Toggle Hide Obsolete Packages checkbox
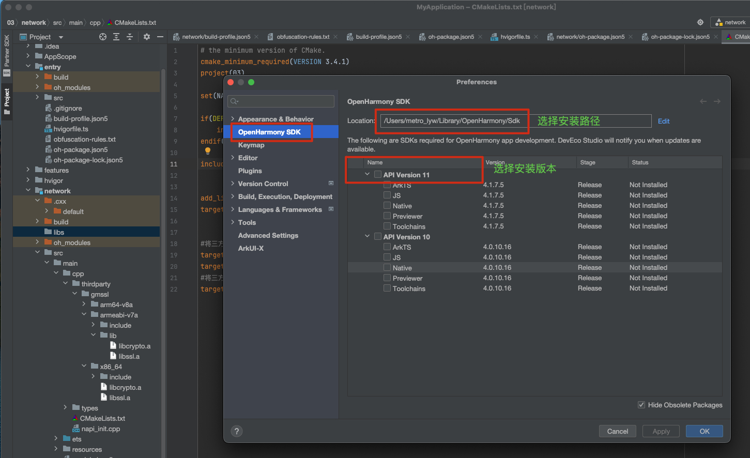 click(x=641, y=405)
